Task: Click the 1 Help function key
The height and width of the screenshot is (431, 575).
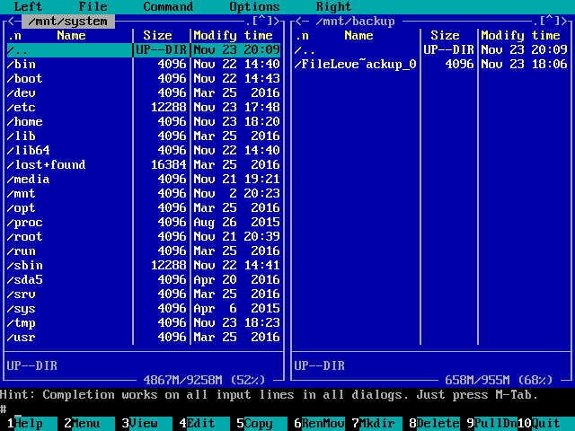Action: coord(29,423)
